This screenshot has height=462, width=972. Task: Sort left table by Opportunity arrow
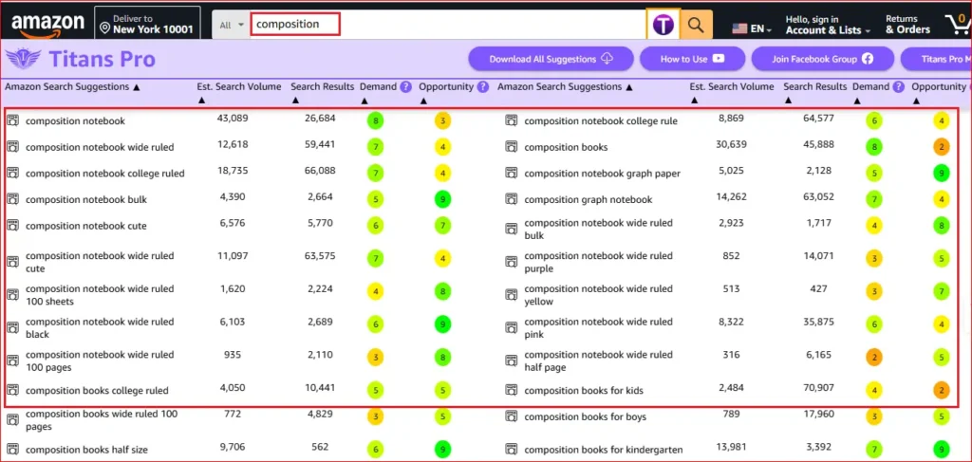point(423,101)
